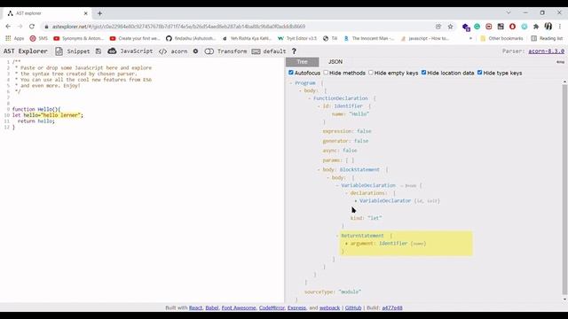
Task: Click the async: false entry
Action: pyautogui.click(x=340, y=151)
